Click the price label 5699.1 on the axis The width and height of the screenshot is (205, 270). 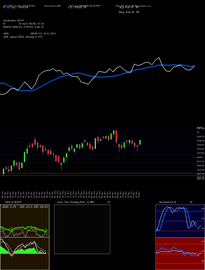[200, 157]
